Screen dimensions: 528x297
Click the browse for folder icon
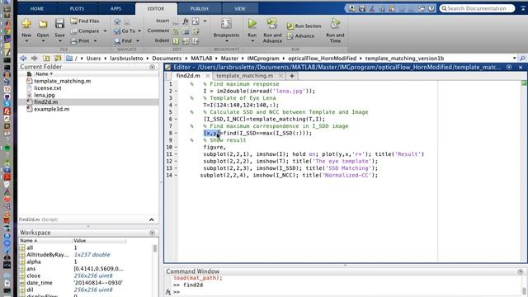click(58, 59)
